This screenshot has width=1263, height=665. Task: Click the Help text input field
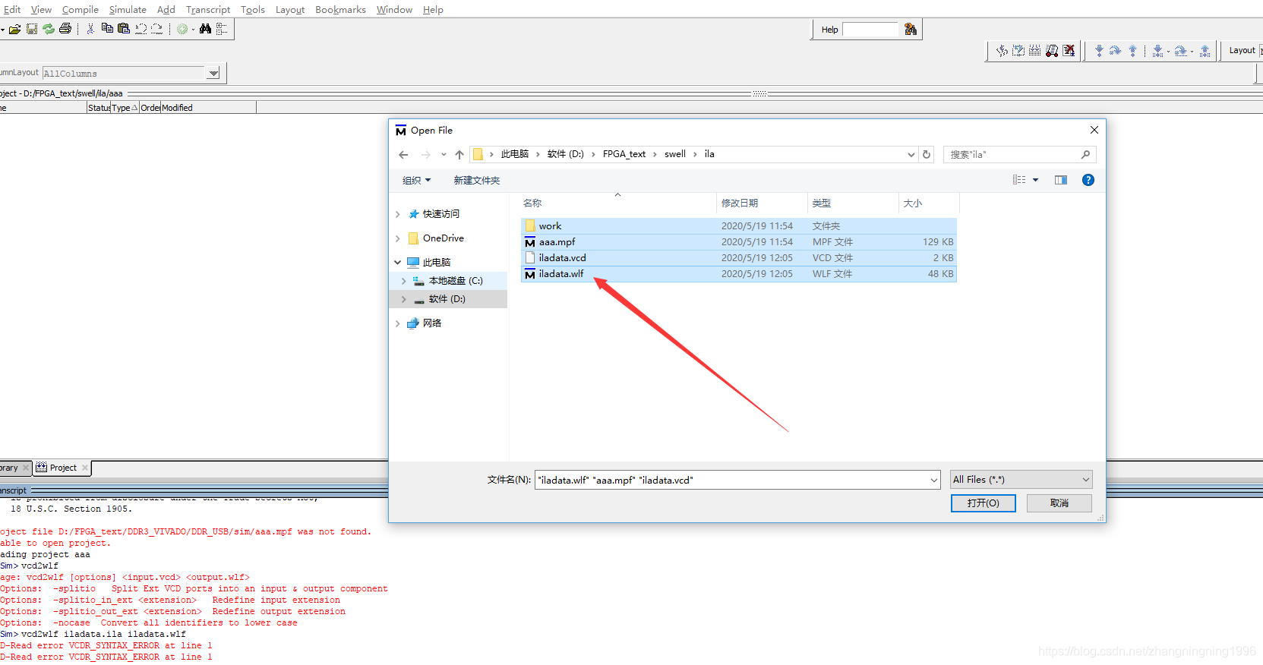click(870, 30)
